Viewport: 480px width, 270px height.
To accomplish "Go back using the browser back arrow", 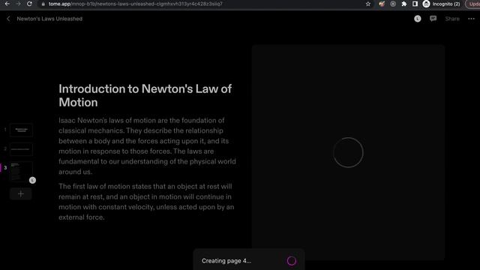I will coord(7,4).
